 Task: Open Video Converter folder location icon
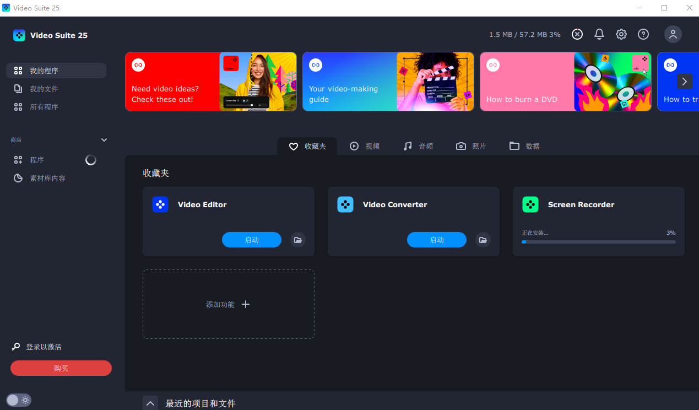[x=483, y=240]
